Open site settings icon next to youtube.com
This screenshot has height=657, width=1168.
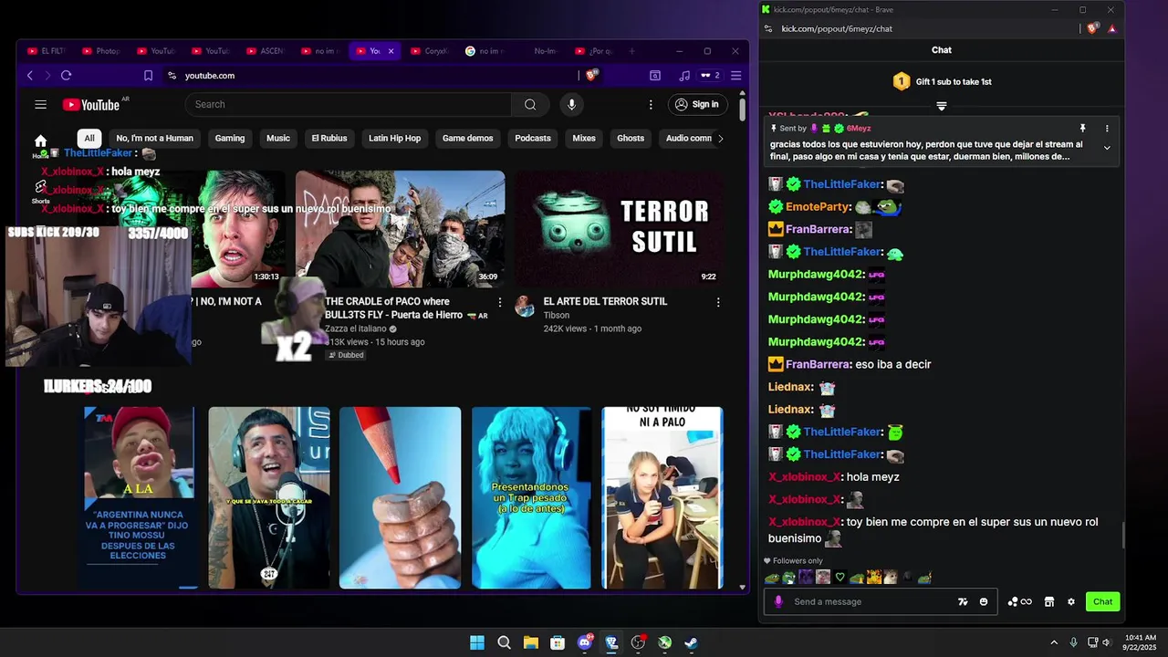[x=172, y=76]
